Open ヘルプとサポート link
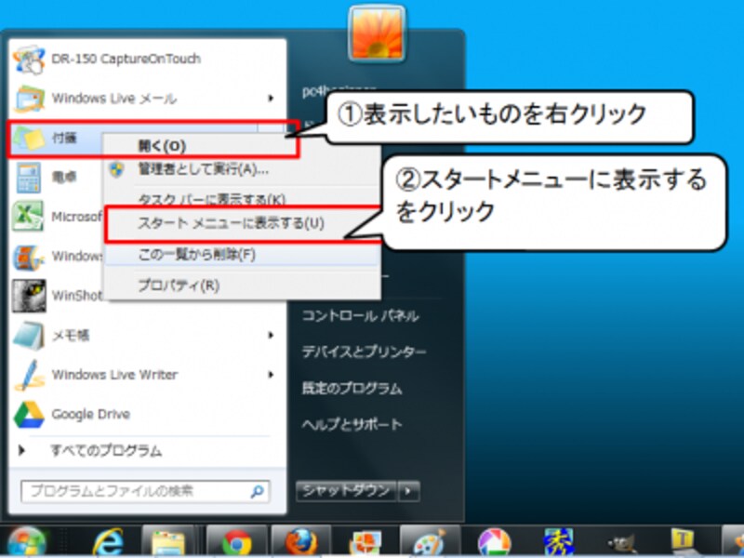 point(352,424)
